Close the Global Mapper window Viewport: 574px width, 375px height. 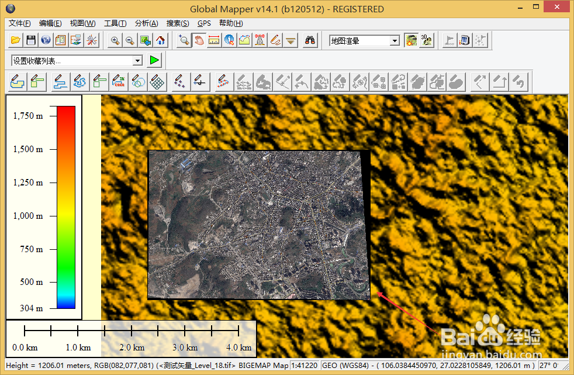pyautogui.click(x=557, y=8)
